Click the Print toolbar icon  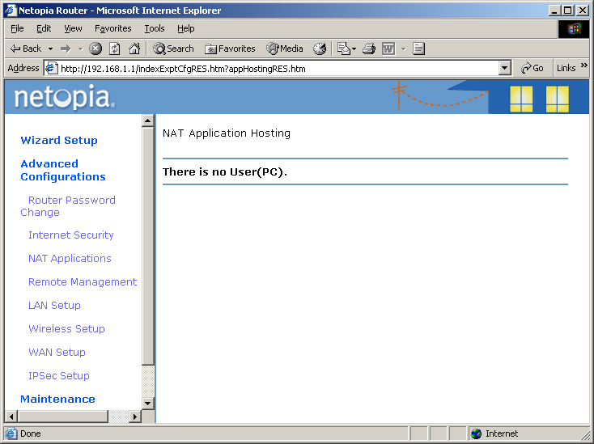[369, 49]
